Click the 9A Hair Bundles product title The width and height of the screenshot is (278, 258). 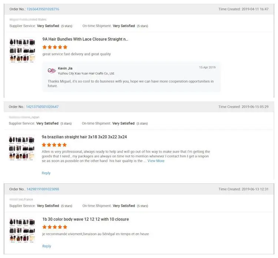pos(85,39)
